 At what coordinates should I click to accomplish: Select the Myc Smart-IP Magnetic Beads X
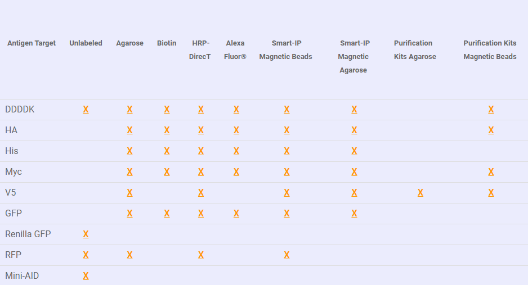click(x=287, y=172)
